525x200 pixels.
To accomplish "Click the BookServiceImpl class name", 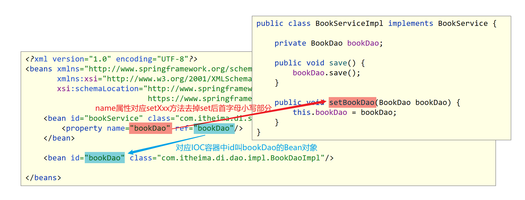I will tap(349, 23).
